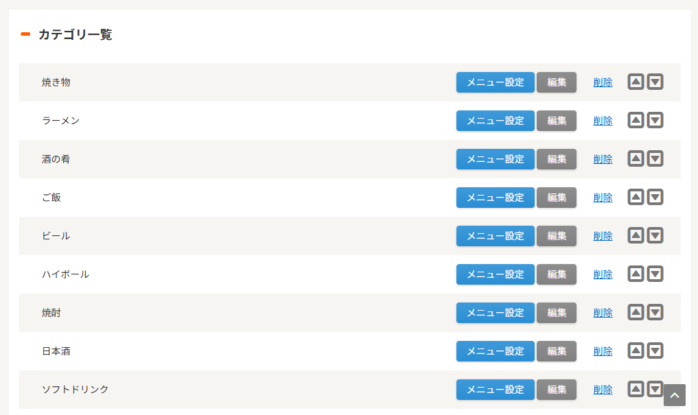Edit the ラーメン category with 編集
The width and height of the screenshot is (698, 415).
pyautogui.click(x=557, y=121)
